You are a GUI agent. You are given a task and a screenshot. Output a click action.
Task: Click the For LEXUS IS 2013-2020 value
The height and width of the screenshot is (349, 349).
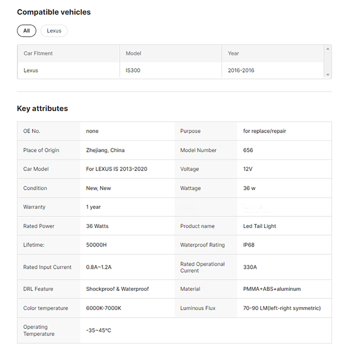pos(116,169)
